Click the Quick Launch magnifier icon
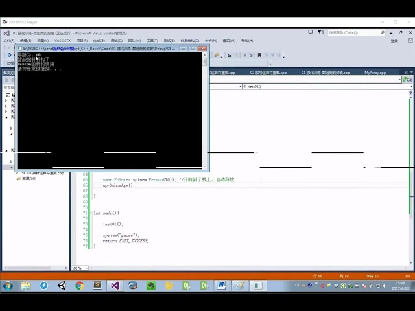Image resolution: width=415 pixels, height=311 pixels. (x=383, y=33)
